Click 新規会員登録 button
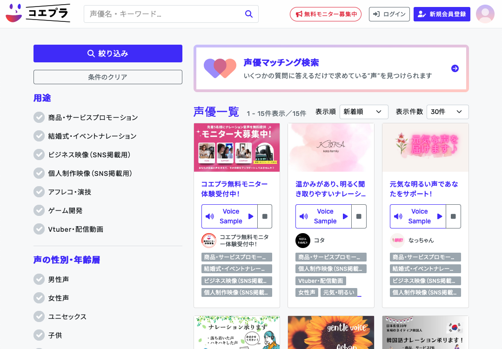 [442, 14]
